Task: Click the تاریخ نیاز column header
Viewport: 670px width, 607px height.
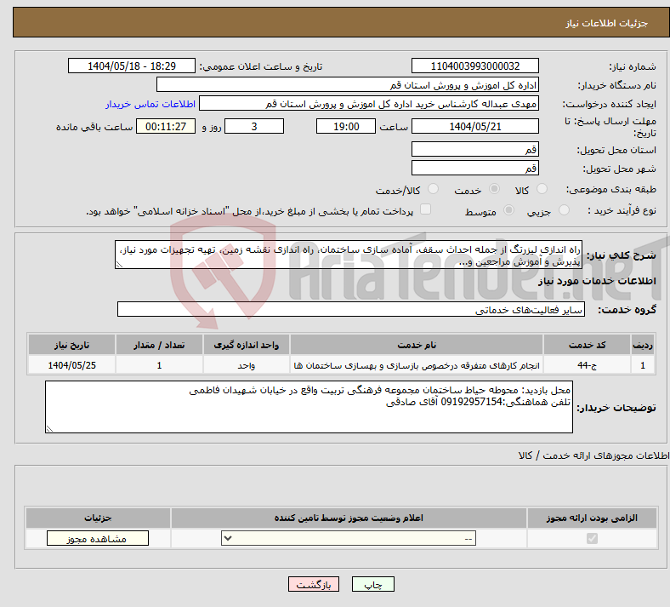Action: 71,345
